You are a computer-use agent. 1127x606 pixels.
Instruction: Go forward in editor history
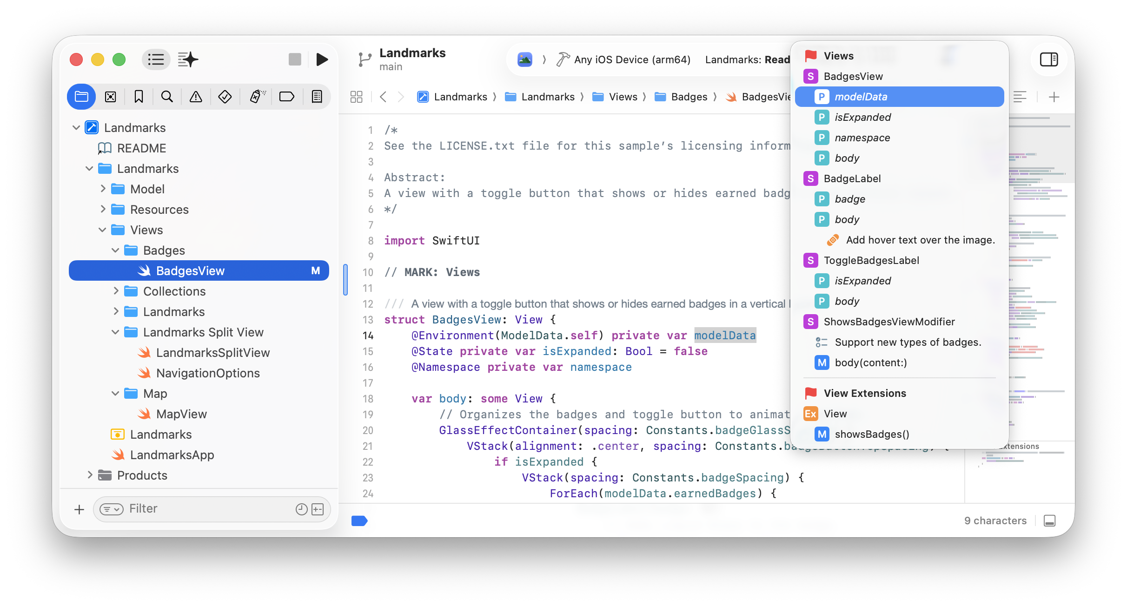coord(401,97)
